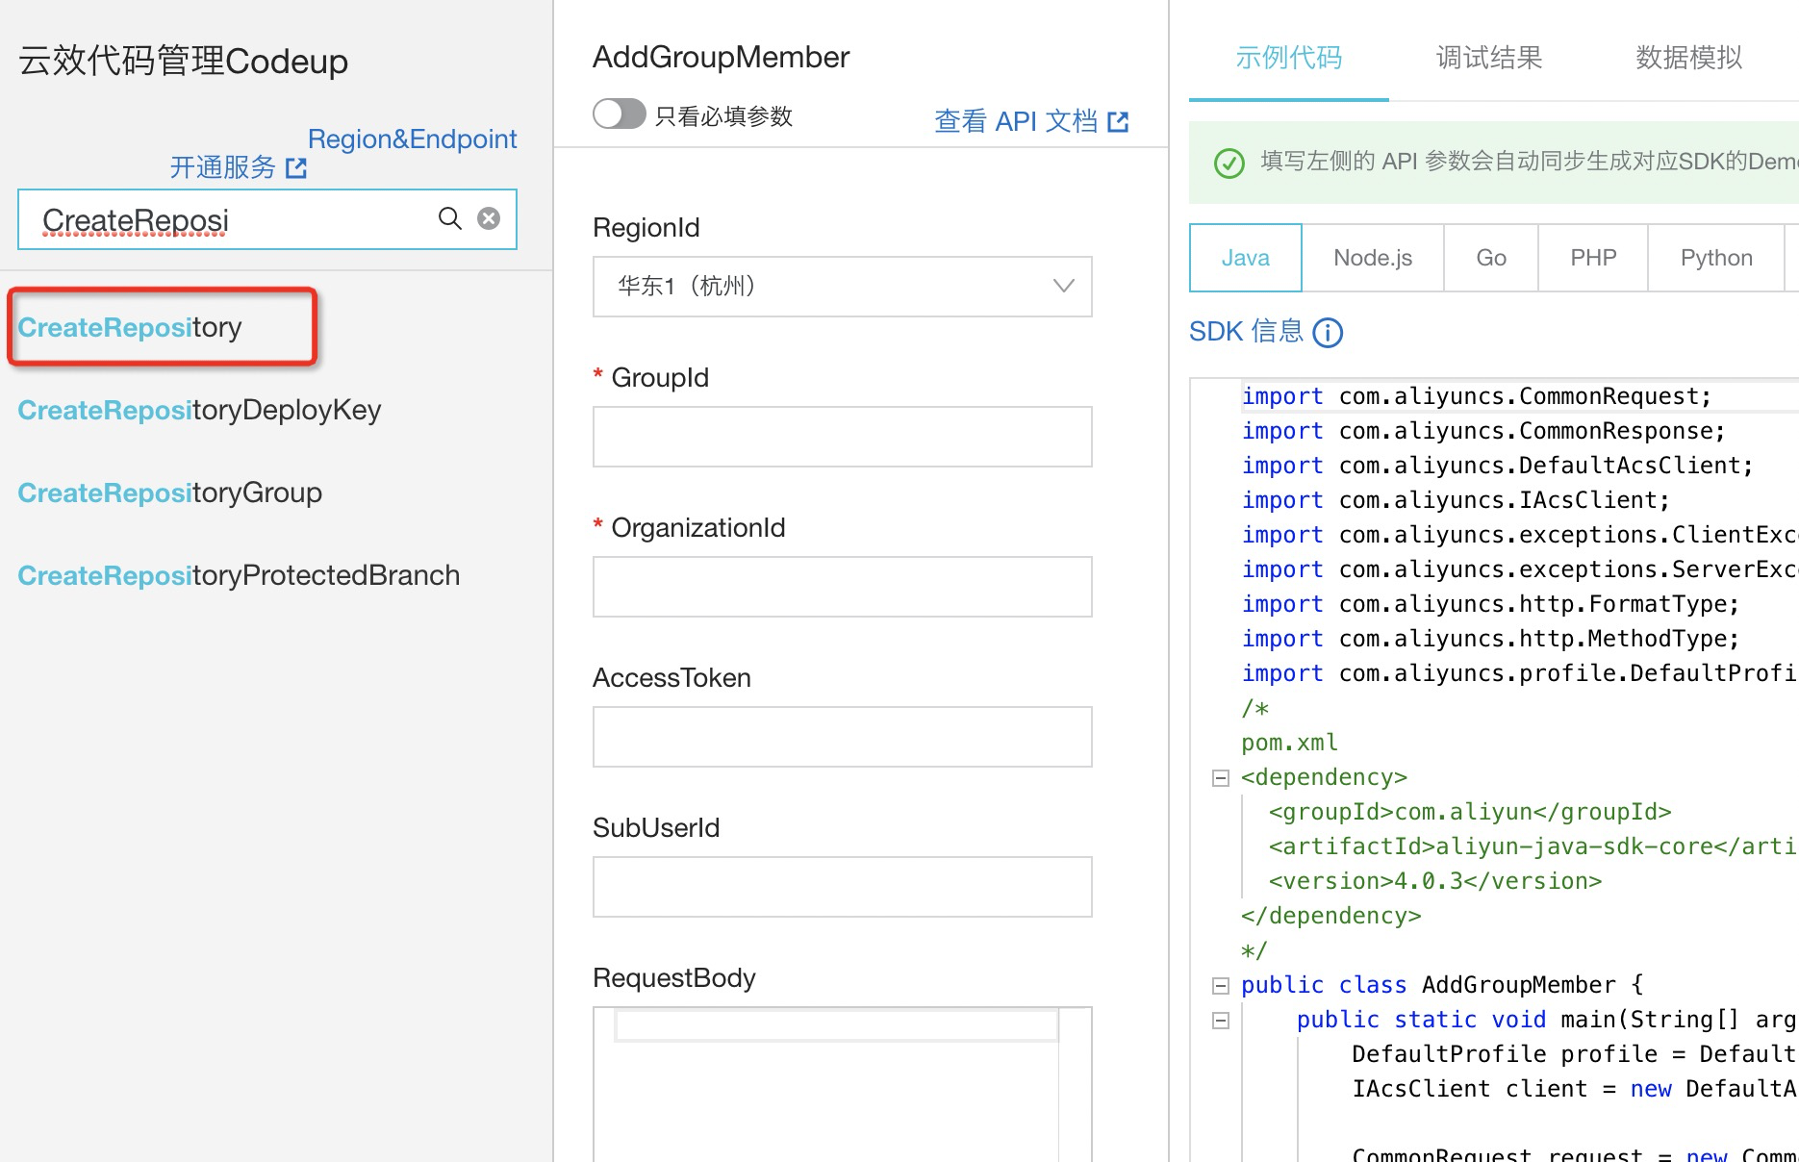Click the SubUserId input field

(843, 887)
